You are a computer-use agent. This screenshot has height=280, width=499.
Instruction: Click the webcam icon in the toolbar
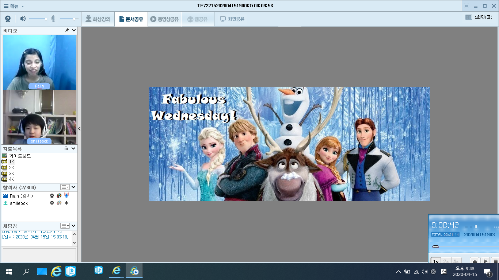(8, 19)
